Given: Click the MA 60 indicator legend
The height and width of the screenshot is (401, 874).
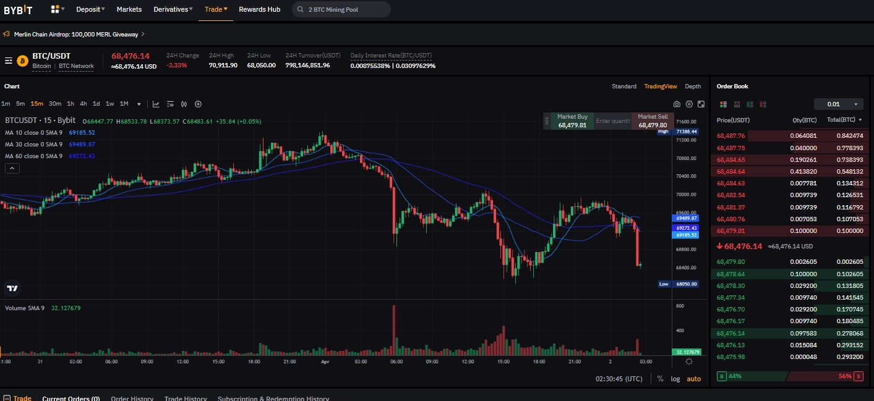Looking at the screenshot, I should point(50,156).
